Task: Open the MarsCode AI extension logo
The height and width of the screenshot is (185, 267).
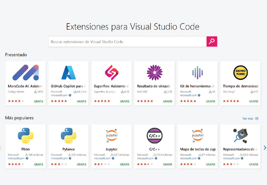Action: coord(25,73)
